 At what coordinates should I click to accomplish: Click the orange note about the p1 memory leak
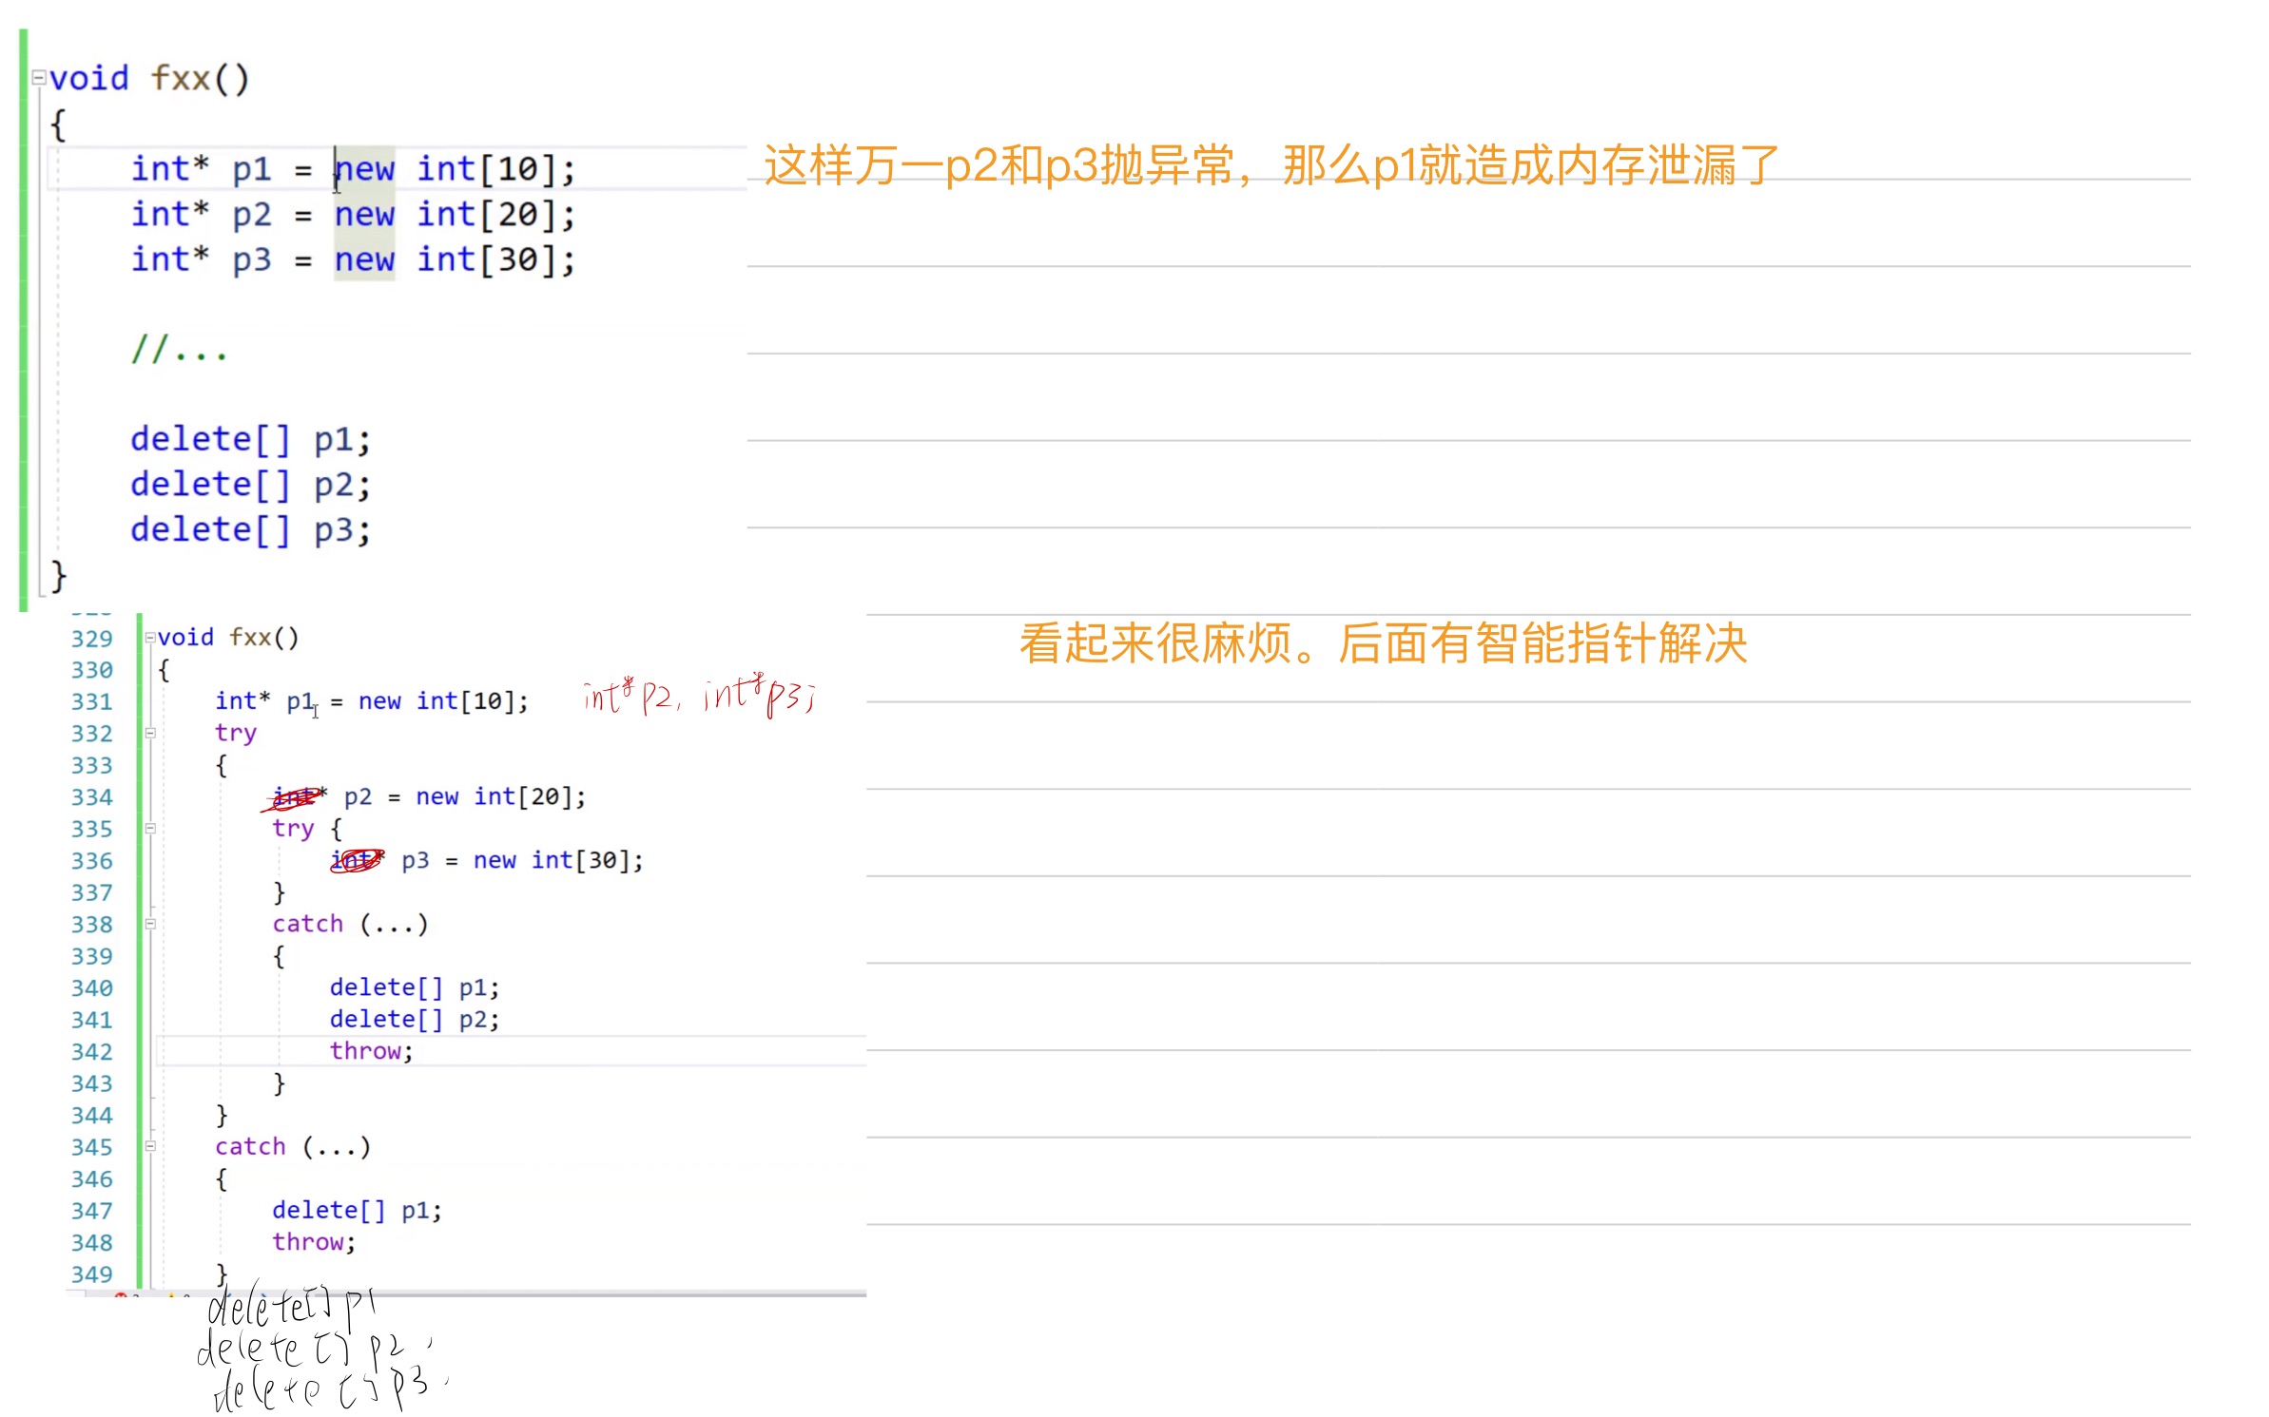[1270, 165]
